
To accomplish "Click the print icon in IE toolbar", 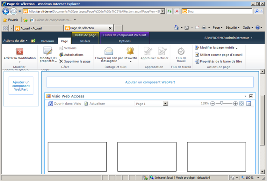I will [204, 28].
